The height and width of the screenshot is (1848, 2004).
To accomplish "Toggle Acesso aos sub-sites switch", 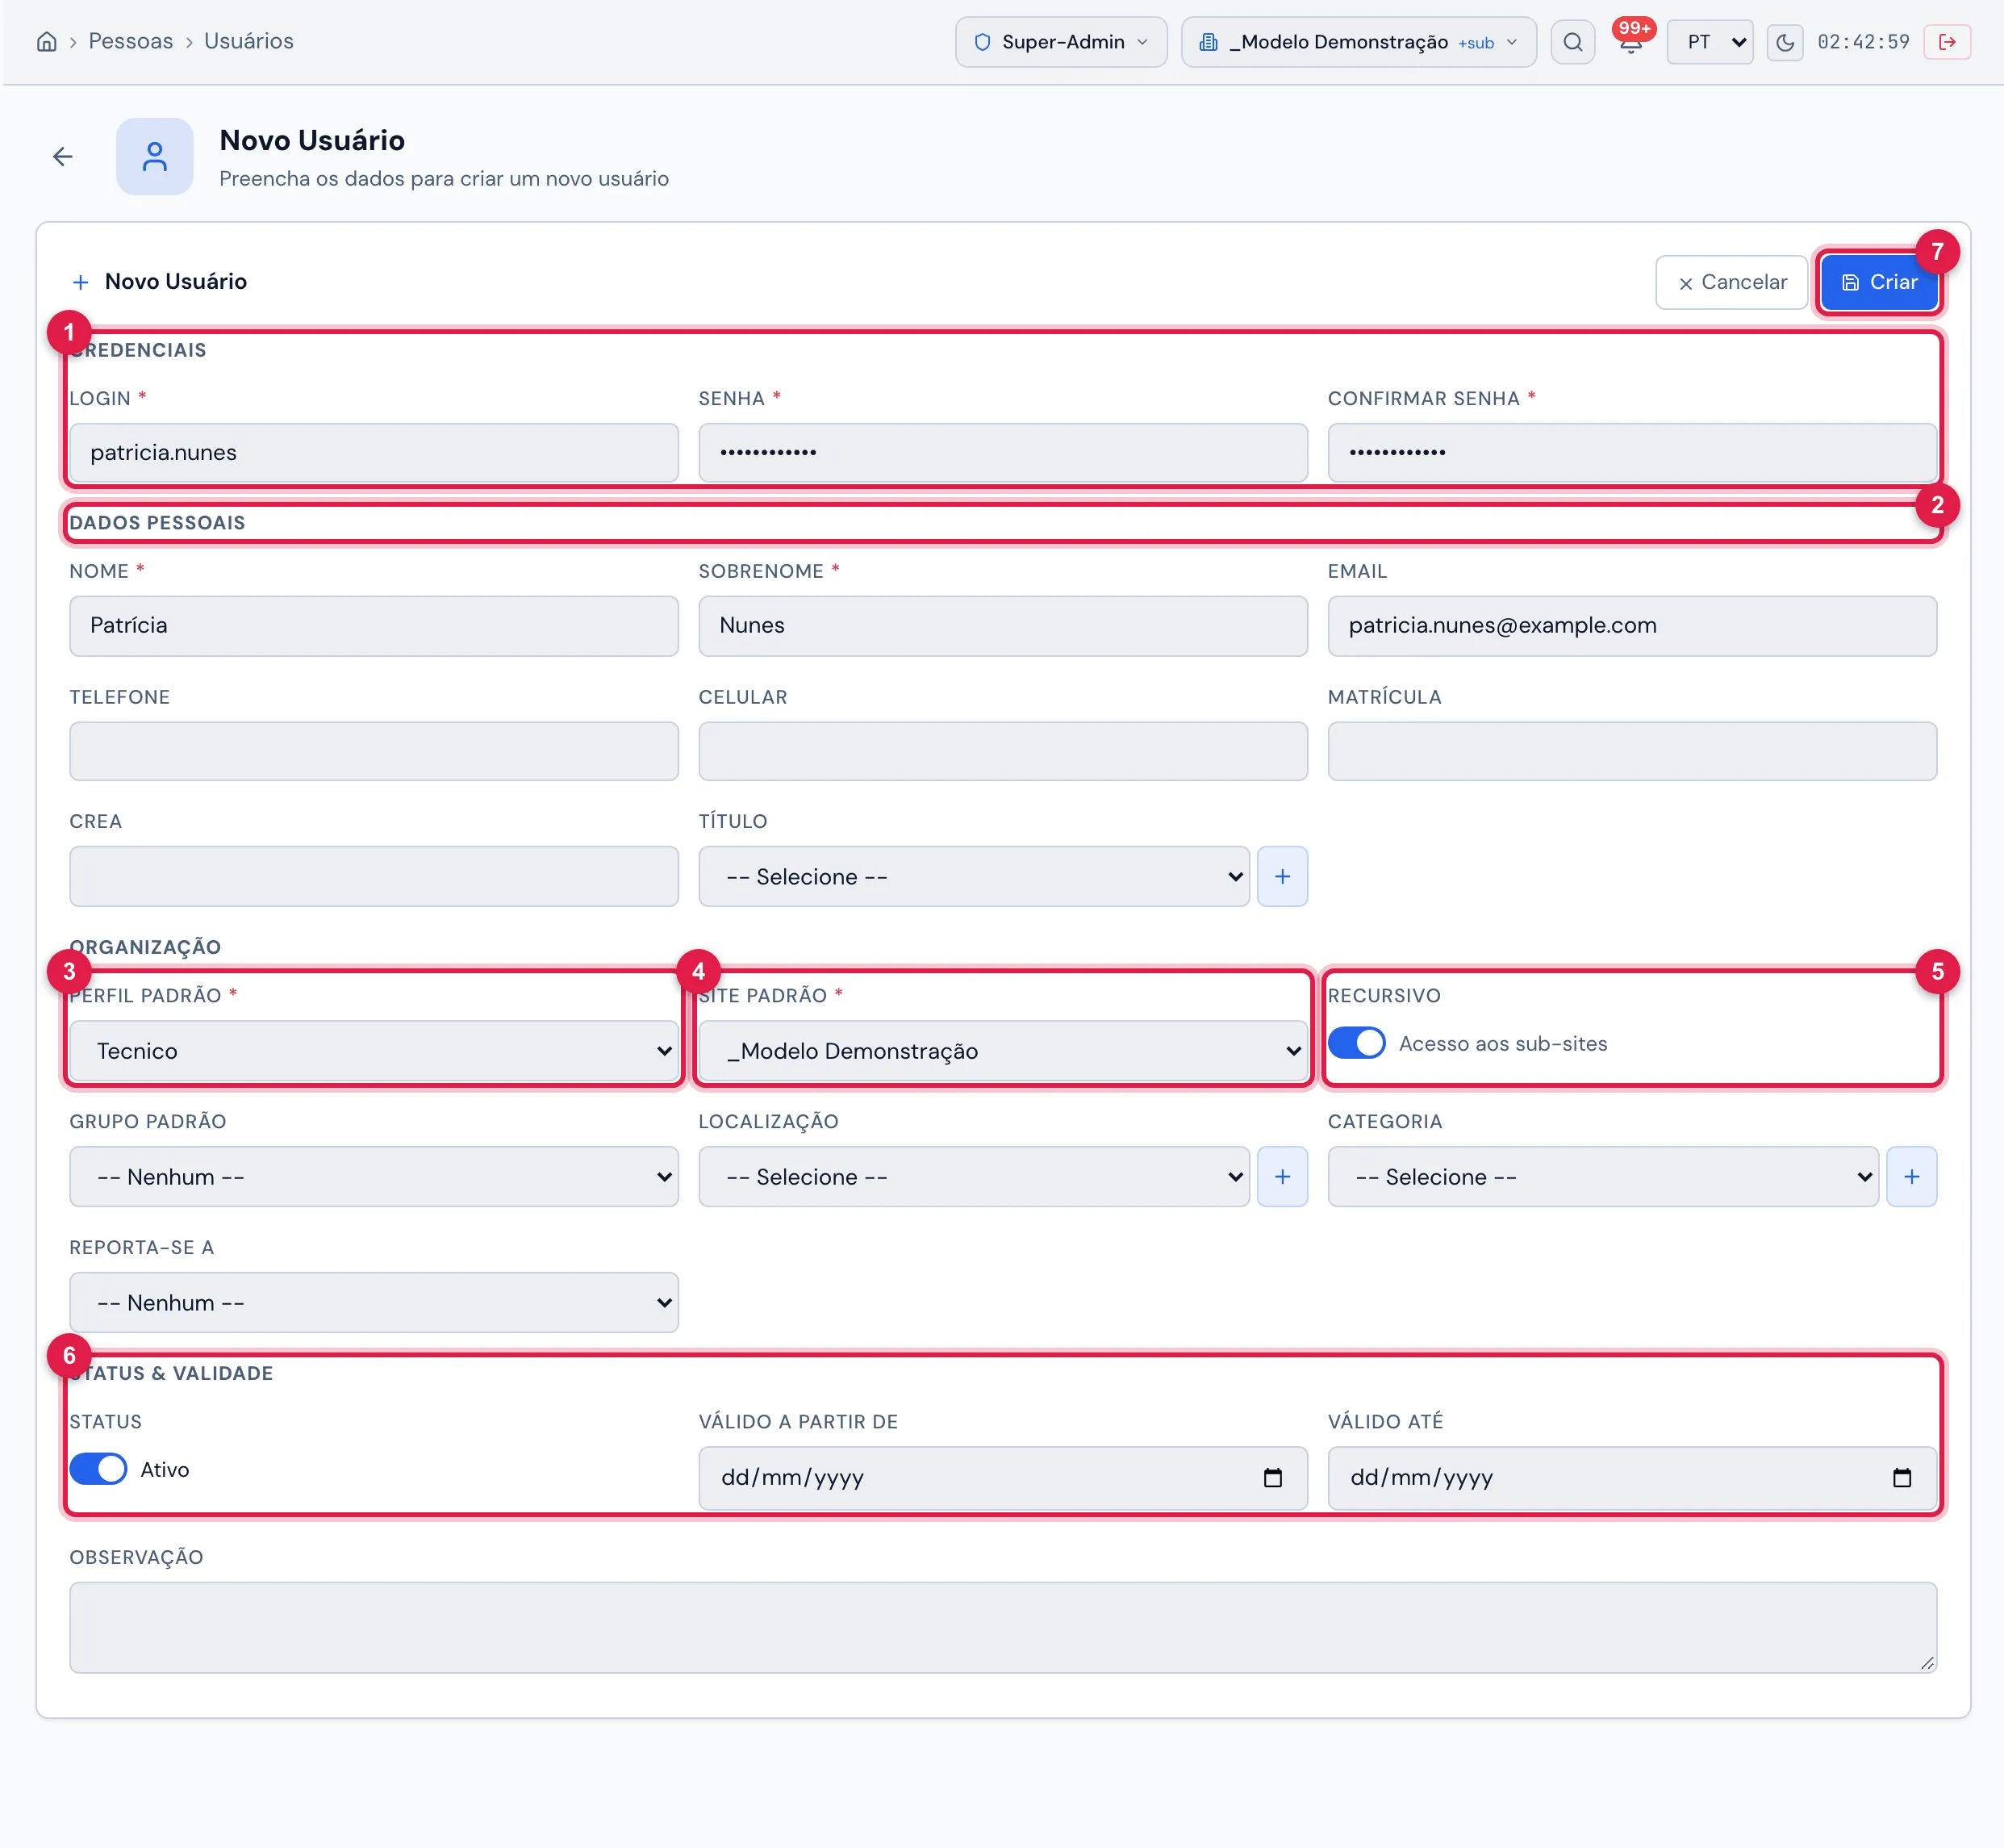I will [1356, 1044].
